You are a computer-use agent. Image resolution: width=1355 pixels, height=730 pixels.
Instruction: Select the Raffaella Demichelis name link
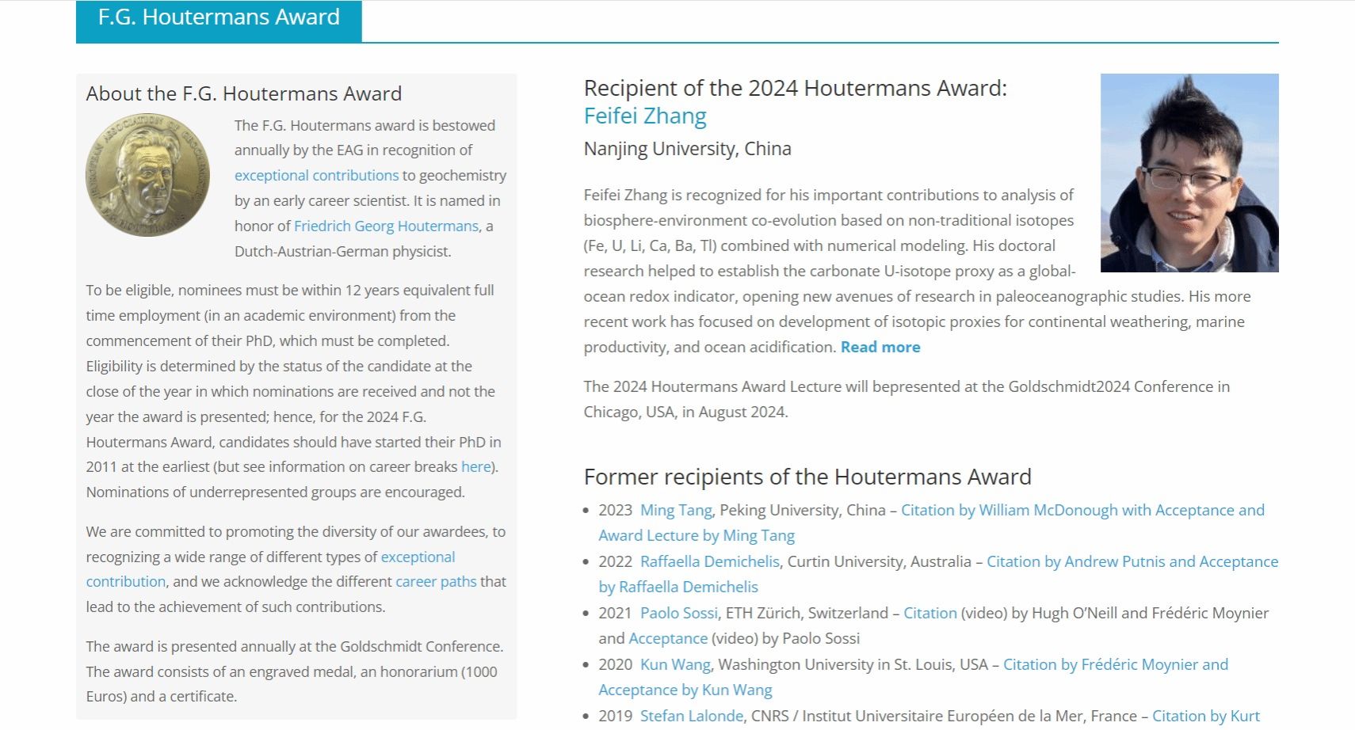point(709,562)
